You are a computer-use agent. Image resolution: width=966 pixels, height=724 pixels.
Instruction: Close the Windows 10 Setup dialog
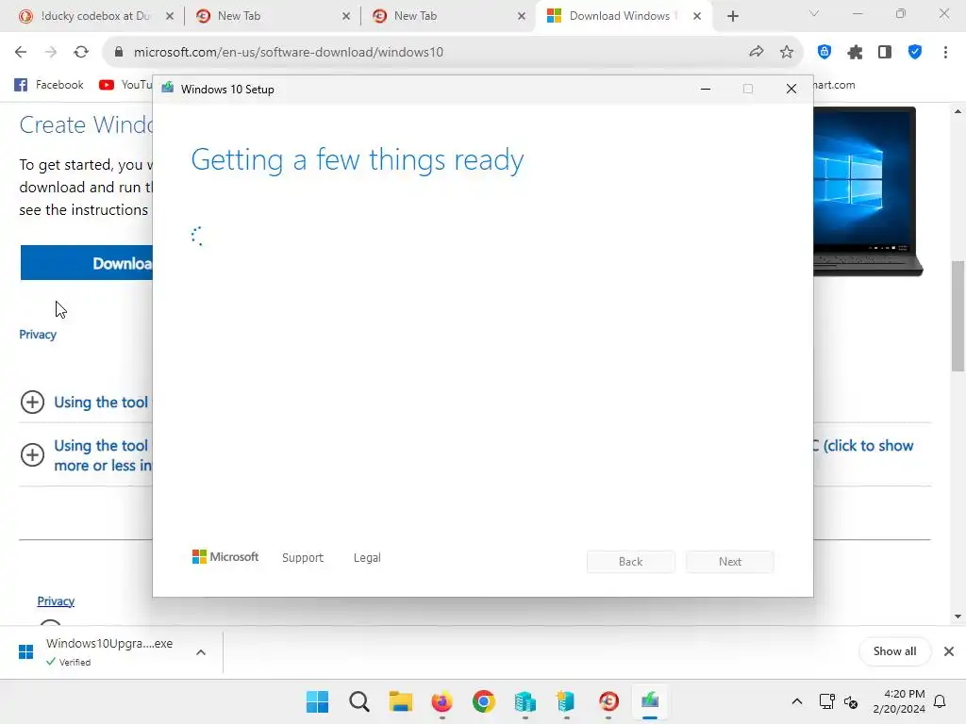pyautogui.click(x=791, y=90)
